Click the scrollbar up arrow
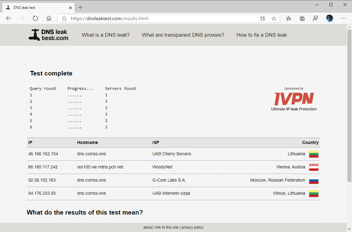352x232 pixels. (349, 27)
